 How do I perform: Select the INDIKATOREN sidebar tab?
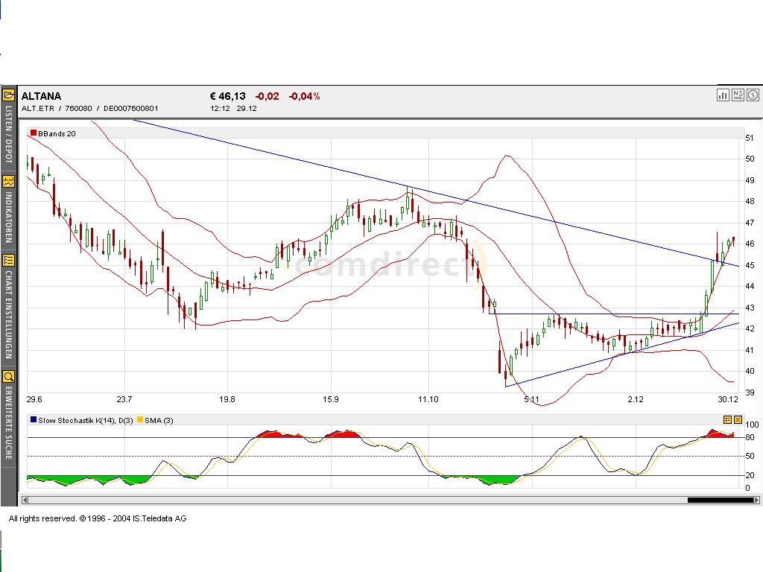(x=8, y=217)
